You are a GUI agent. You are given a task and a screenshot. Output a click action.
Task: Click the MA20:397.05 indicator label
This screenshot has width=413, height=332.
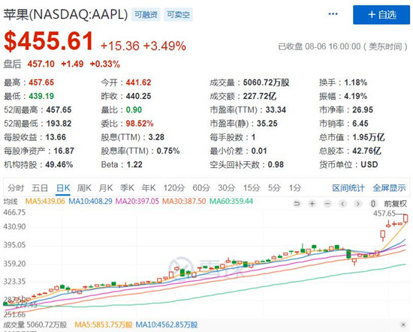pos(137,202)
